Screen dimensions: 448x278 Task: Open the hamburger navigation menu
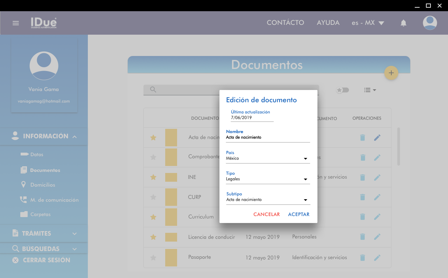16,23
